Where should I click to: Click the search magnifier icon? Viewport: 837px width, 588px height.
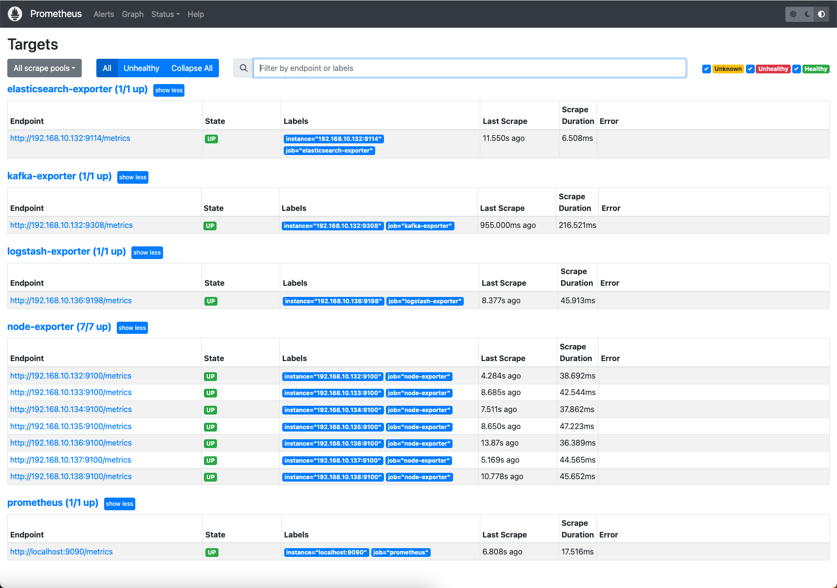pyautogui.click(x=243, y=68)
